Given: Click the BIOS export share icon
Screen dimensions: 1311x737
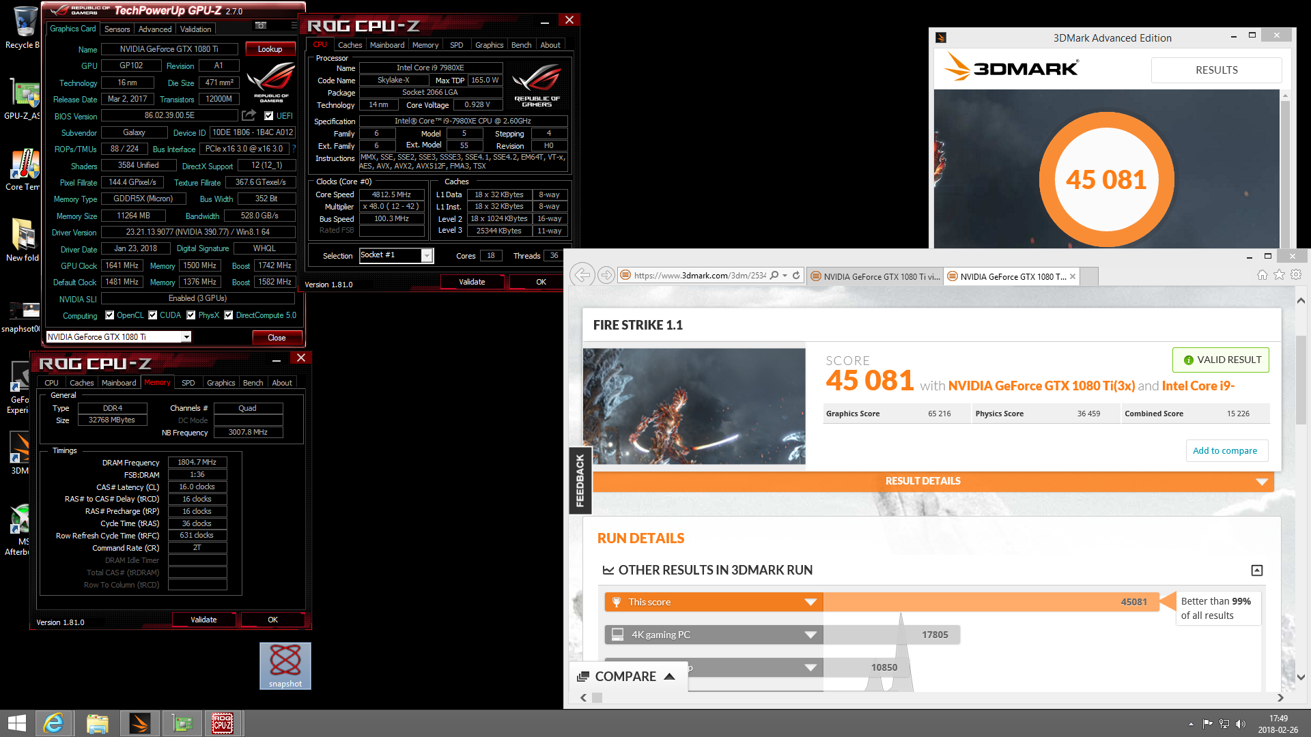Looking at the screenshot, I should 249,115.
